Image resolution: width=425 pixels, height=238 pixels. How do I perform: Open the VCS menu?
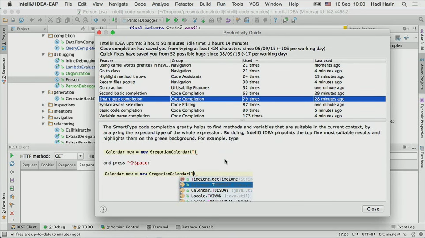(x=254, y=4)
